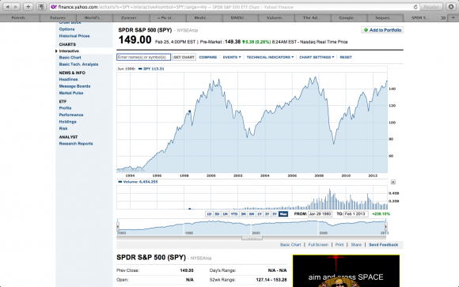Select the 6M range button

pos(252,214)
